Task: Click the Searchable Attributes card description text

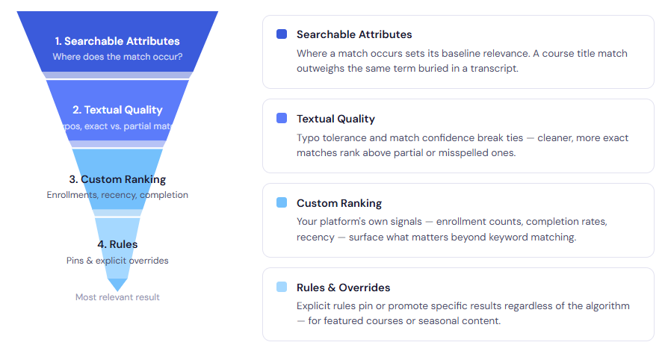Action: pos(462,60)
